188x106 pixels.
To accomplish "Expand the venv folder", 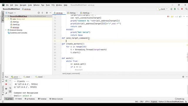I will [8, 19].
